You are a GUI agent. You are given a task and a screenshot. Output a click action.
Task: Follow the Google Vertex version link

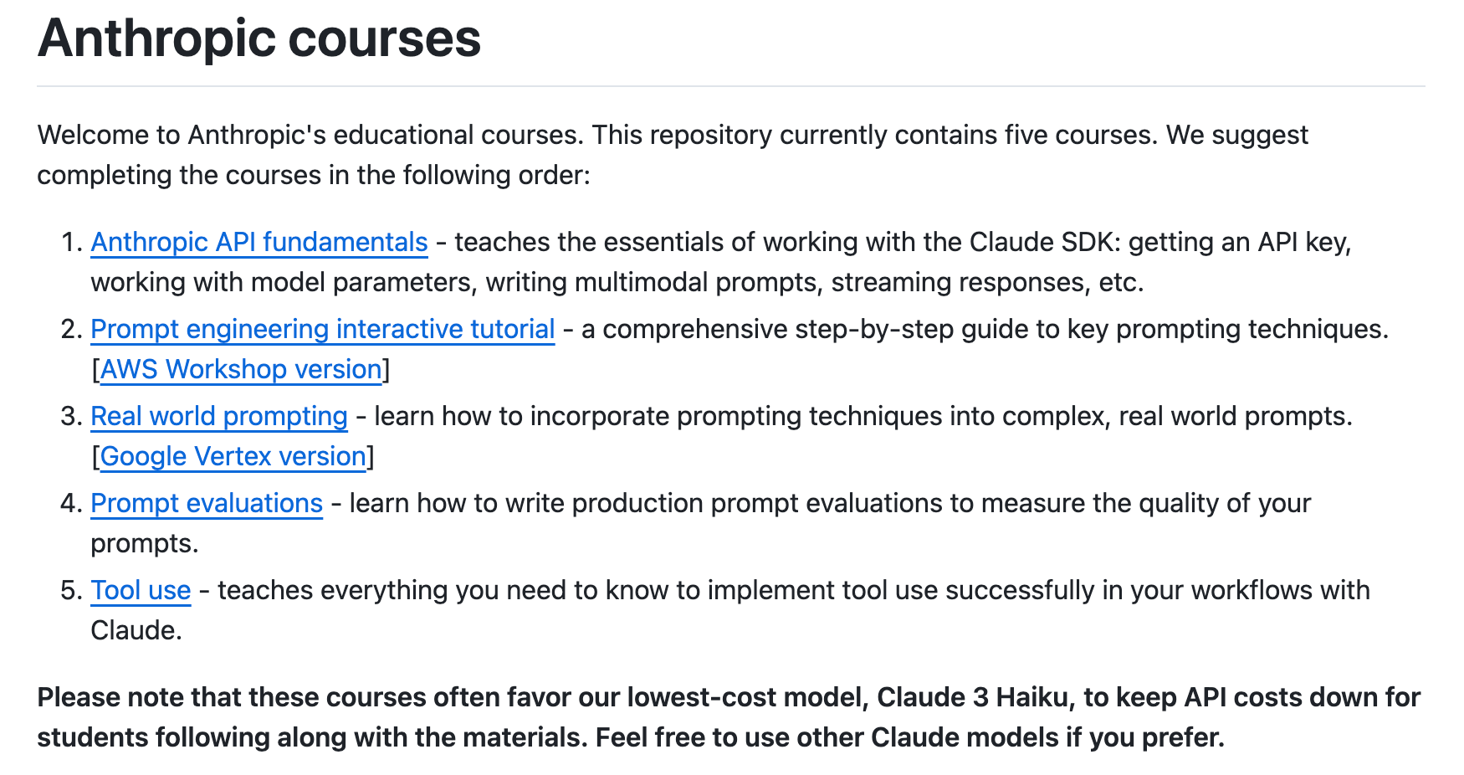pos(233,456)
